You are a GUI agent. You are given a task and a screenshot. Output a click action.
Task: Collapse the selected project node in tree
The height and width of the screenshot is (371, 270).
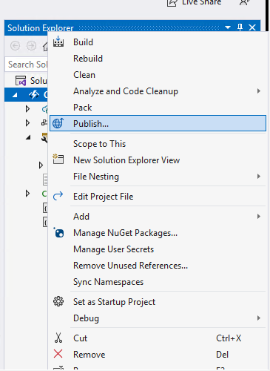(x=15, y=95)
